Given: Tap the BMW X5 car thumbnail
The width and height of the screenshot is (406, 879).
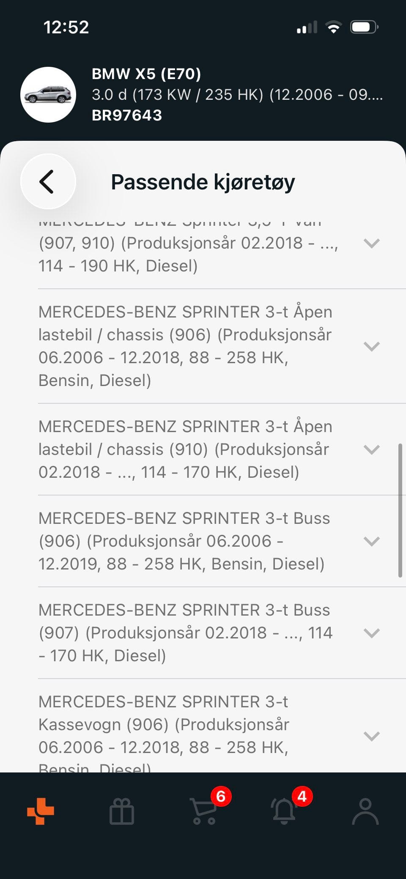Looking at the screenshot, I should click(48, 95).
